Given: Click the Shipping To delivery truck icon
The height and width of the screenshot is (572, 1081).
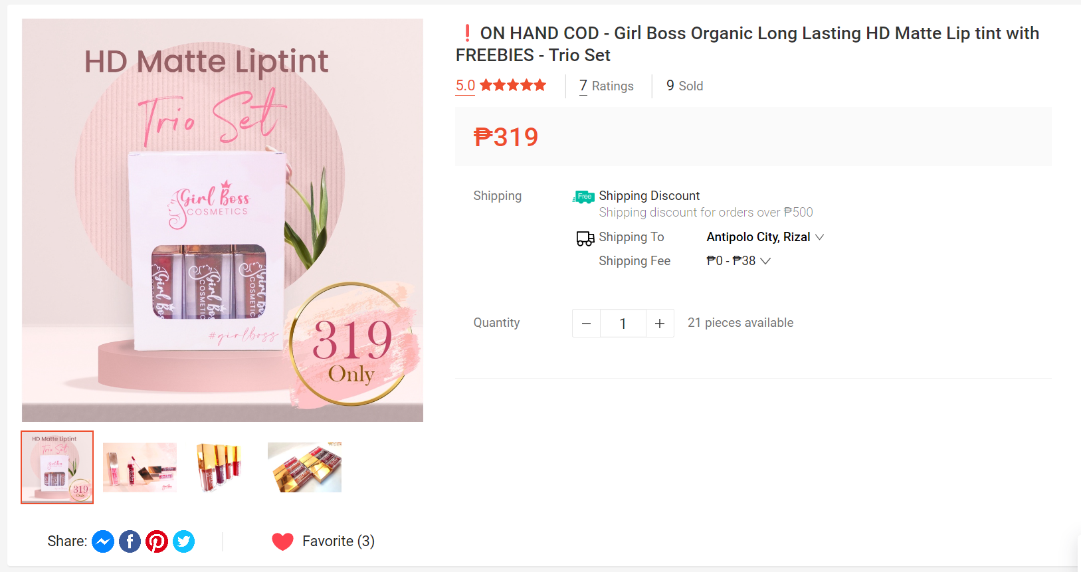Looking at the screenshot, I should [x=585, y=238].
